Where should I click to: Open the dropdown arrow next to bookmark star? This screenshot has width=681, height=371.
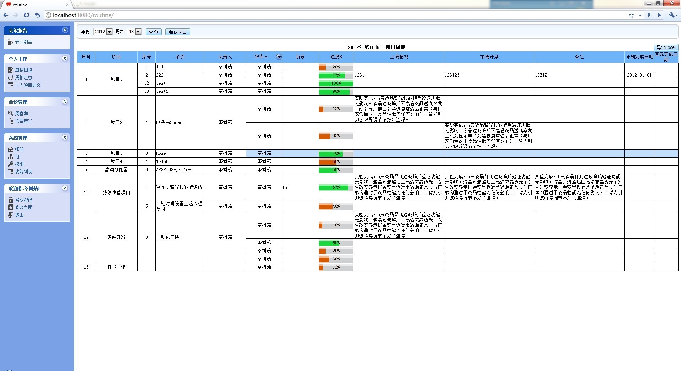[x=640, y=15]
